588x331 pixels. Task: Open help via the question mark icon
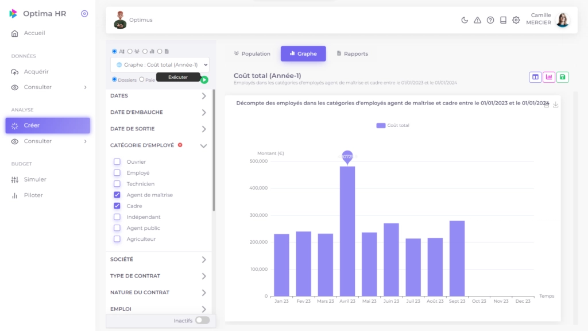pyautogui.click(x=490, y=20)
